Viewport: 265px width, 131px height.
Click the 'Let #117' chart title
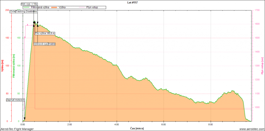(132, 2)
